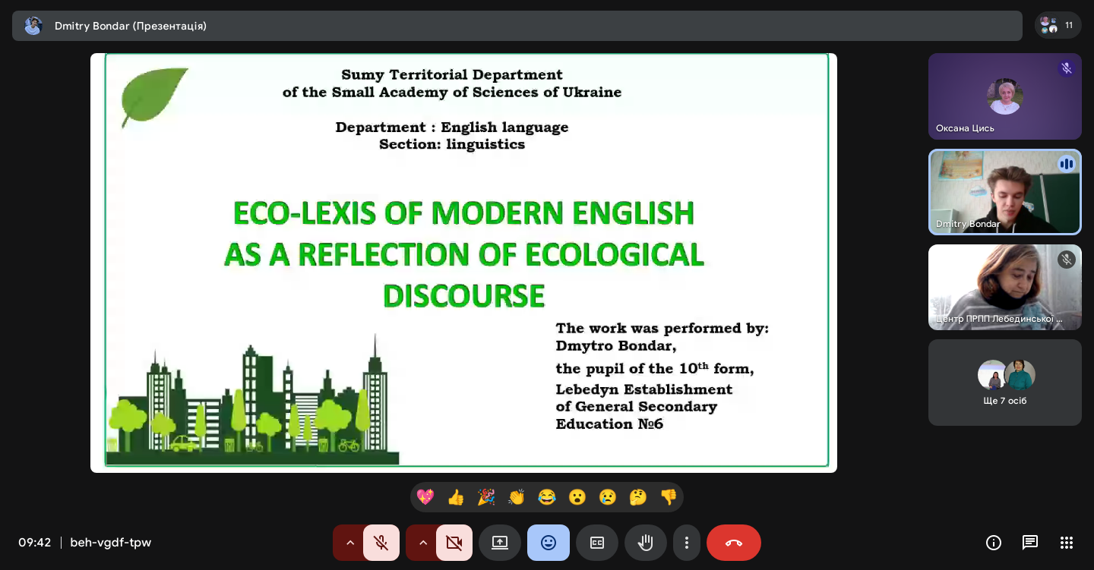Viewport: 1094px width, 570px height.
Task: Expand video settings arrow next to camera
Action: (x=423, y=543)
